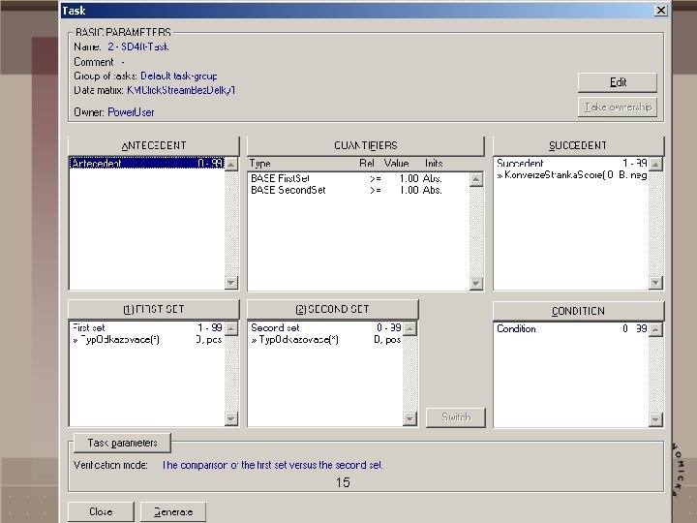The width and height of the screenshot is (697, 523).
Task: Click Condition list scroll up arrow
Action: [655, 330]
